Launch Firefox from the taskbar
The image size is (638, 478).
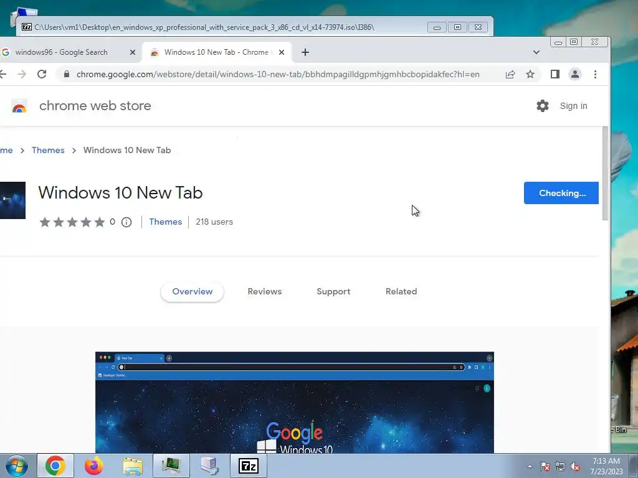(93, 466)
